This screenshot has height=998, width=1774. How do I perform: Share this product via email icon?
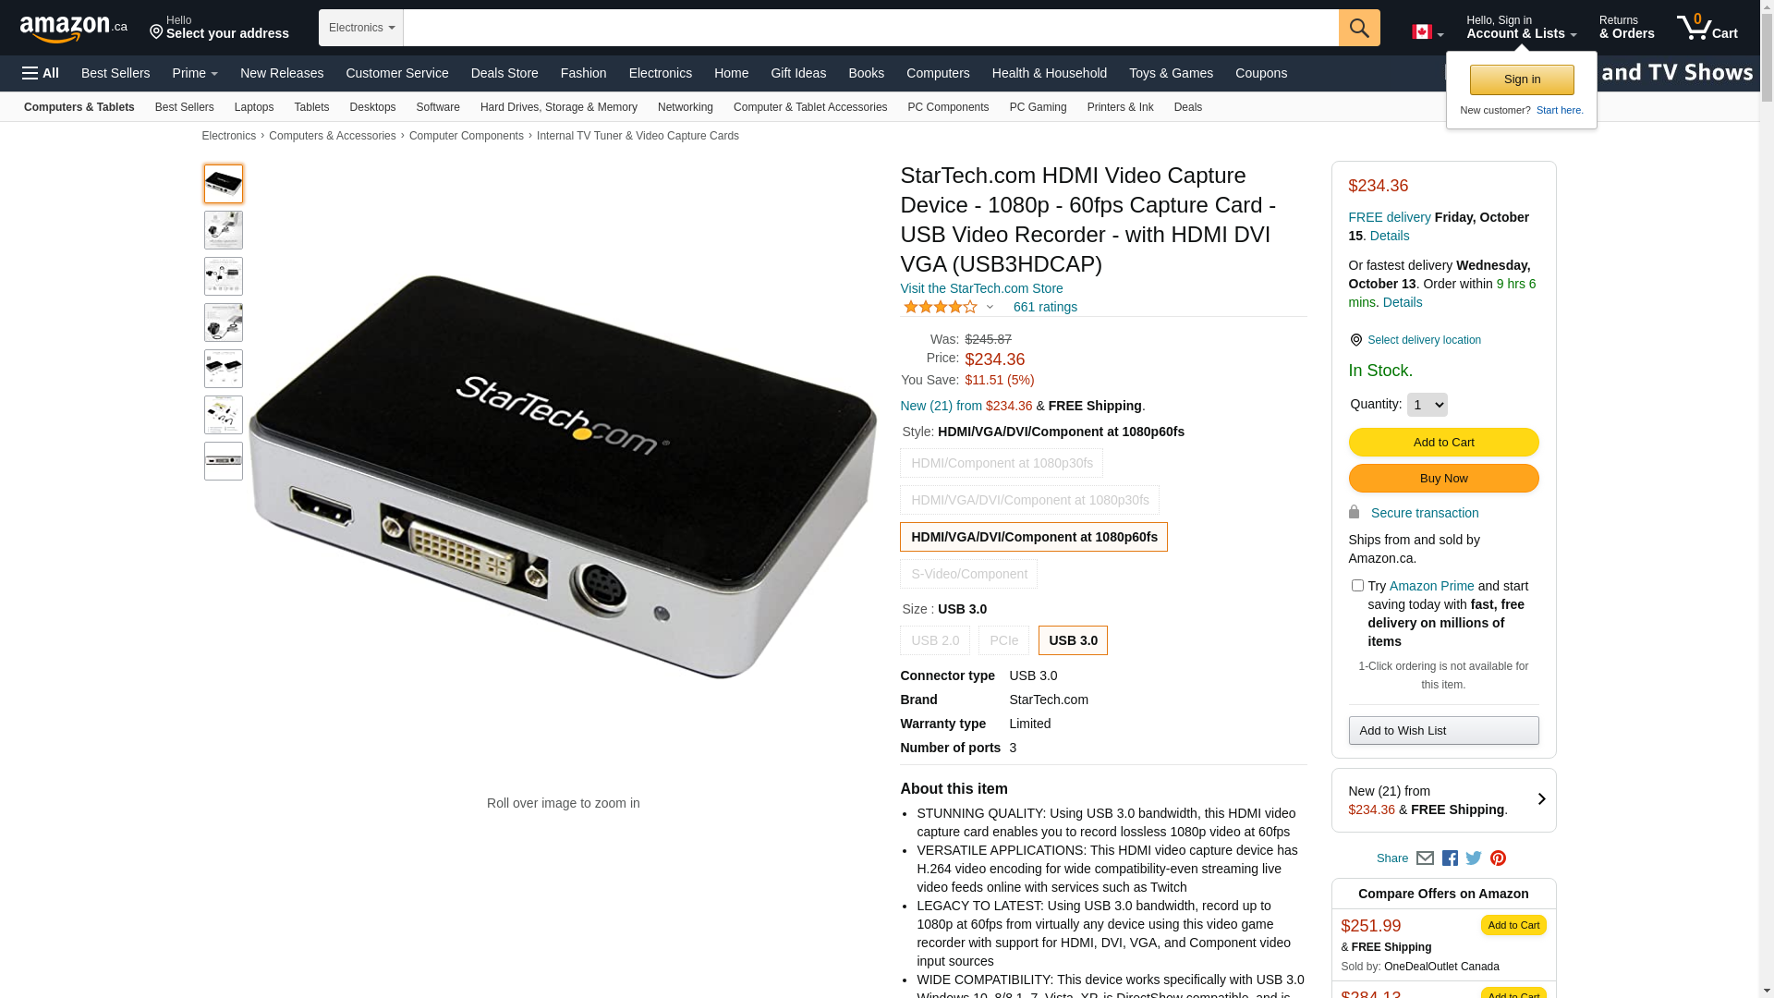pyautogui.click(x=1425, y=858)
